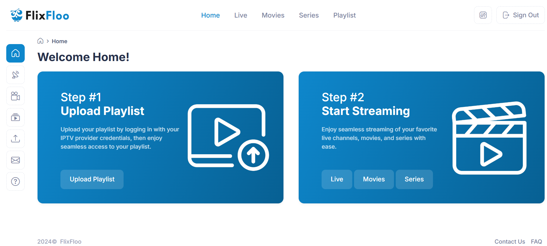Image resolution: width=547 pixels, height=246 pixels.
Task: Click the Live button in Step #2
Action: pyautogui.click(x=337, y=179)
